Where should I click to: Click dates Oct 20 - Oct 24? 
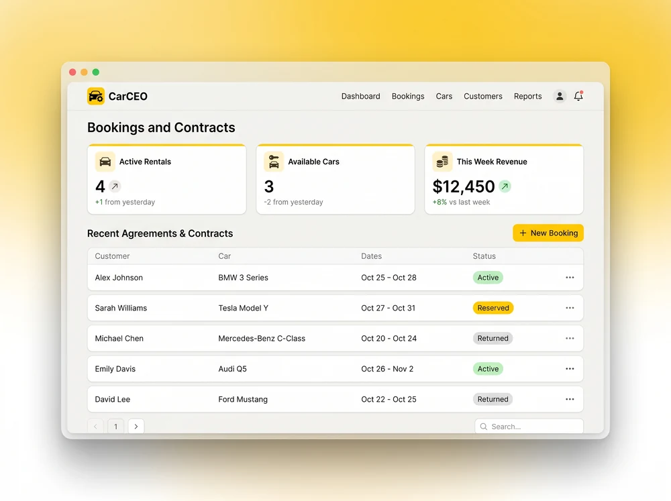389,339
